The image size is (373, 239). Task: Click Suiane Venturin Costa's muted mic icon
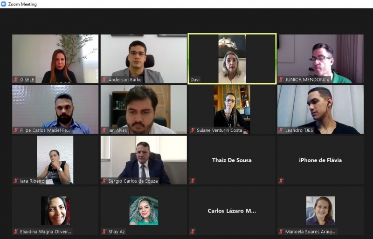point(193,130)
